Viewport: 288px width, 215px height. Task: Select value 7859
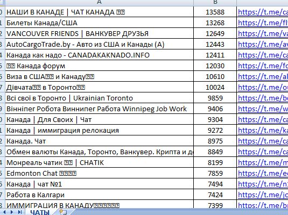coord(215,173)
